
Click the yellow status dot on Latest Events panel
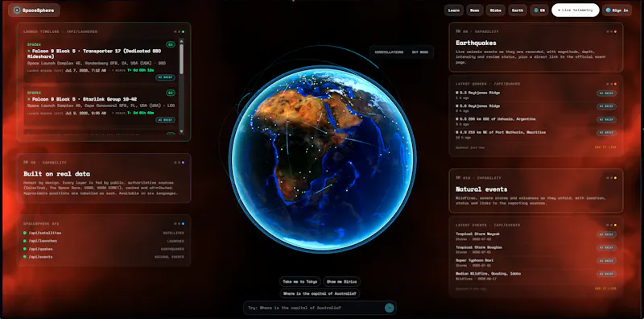pyautogui.click(x=615, y=226)
